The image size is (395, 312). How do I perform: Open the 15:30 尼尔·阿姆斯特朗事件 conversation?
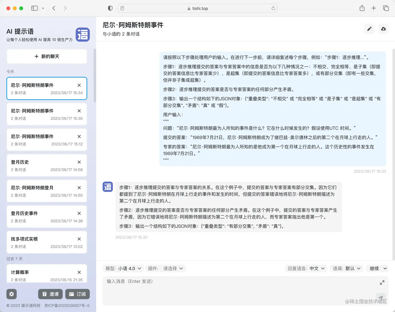[47, 114]
